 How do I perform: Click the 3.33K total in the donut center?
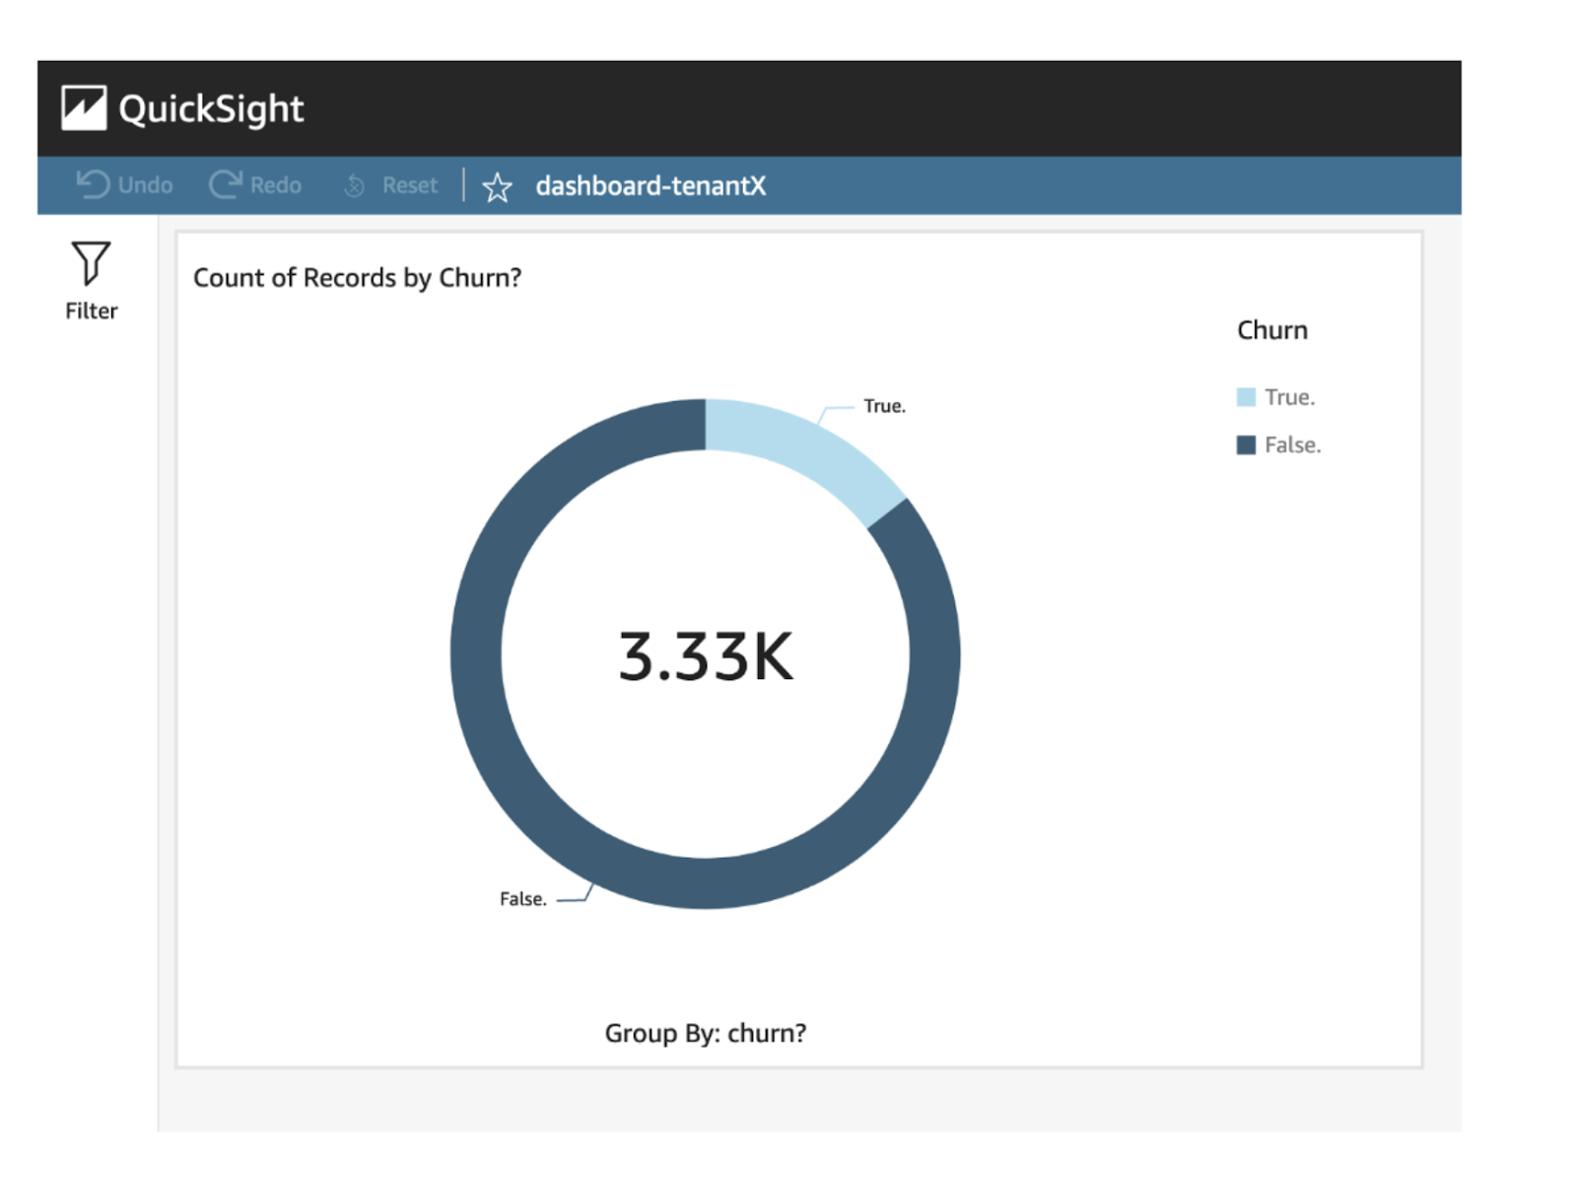(705, 657)
